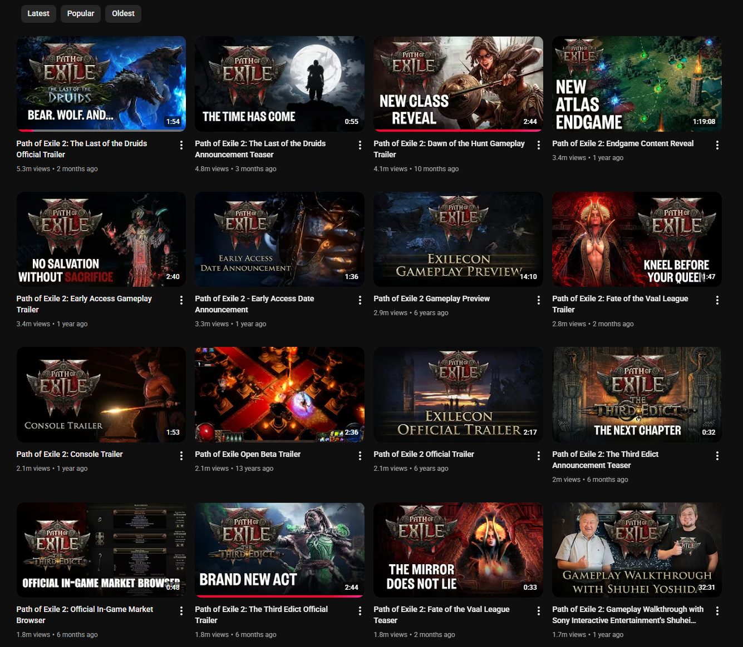The width and height of the screenshot is (743, 647).
Task: Open more actions for Path of Exile Open Beta Trailer
Action: [x=360, y=456]
